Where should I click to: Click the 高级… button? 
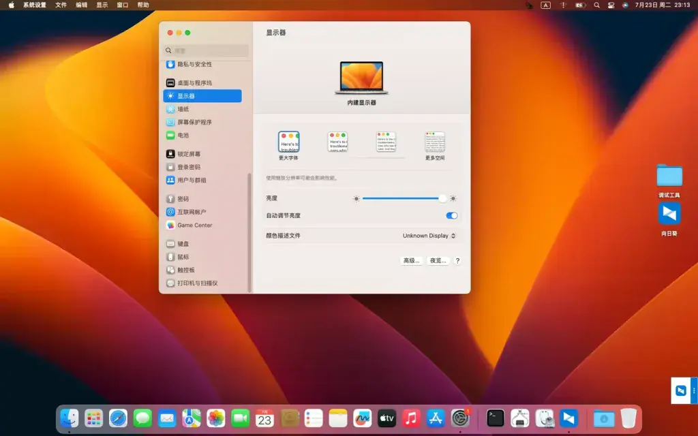coord(411,261)
